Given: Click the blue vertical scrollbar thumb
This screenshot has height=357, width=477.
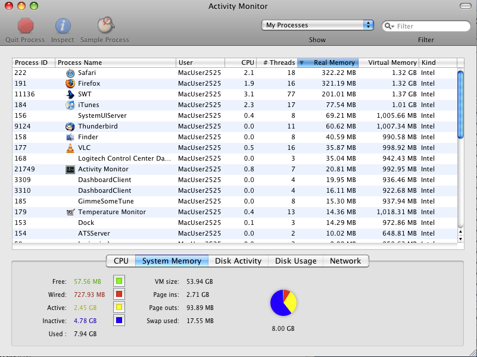Looking at the screenshot, I should click(x=460, y=105).
